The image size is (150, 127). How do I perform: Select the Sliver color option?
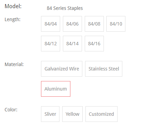[x=50, y=114]
